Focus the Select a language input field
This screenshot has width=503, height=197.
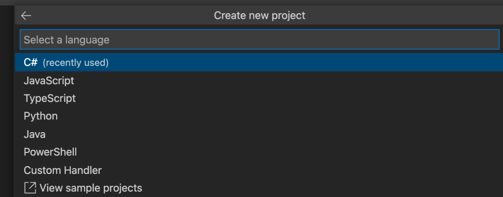coord(259,40)
